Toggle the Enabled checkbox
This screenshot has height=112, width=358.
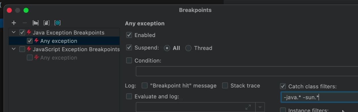tap(129, 35)
